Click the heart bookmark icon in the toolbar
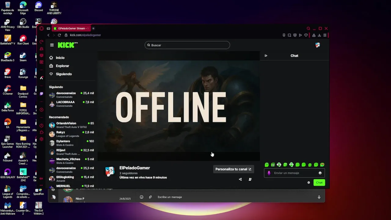Image resolution: width=391 pixels, height=220 pixels. pos(306,35)
